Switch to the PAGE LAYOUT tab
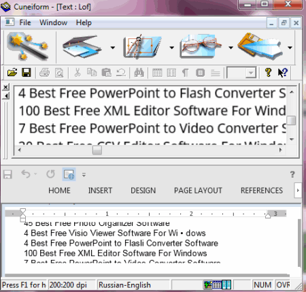The image size is (306, 292). [198, 191]
